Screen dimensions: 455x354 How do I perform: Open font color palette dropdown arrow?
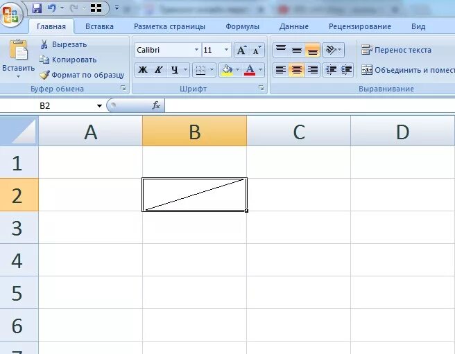point(260,70)
